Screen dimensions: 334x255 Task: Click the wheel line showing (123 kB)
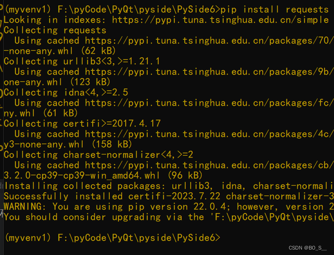point(57,82)
